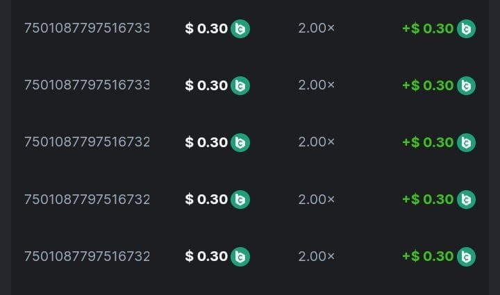500x295 pixels.
Task: Click the profit coin icon in the second row
Action: click(x=466, y=85)
